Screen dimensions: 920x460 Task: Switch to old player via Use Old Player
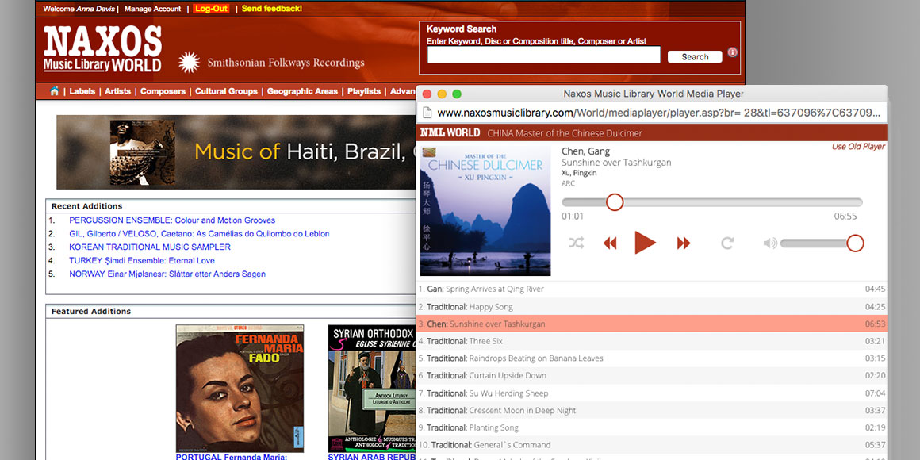coord(857,147)
